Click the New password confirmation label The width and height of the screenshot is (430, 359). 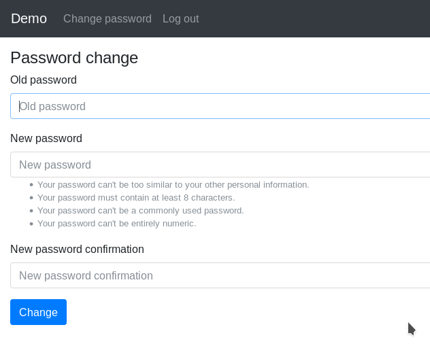point(77,249)
